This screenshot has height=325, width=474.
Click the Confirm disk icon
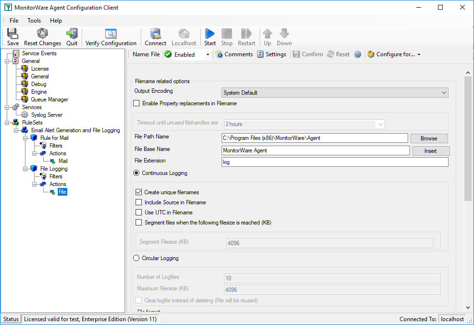296,54
